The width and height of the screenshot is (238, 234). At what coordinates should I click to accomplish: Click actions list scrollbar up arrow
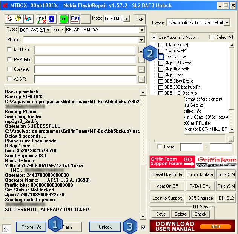(x=232, y=45)
